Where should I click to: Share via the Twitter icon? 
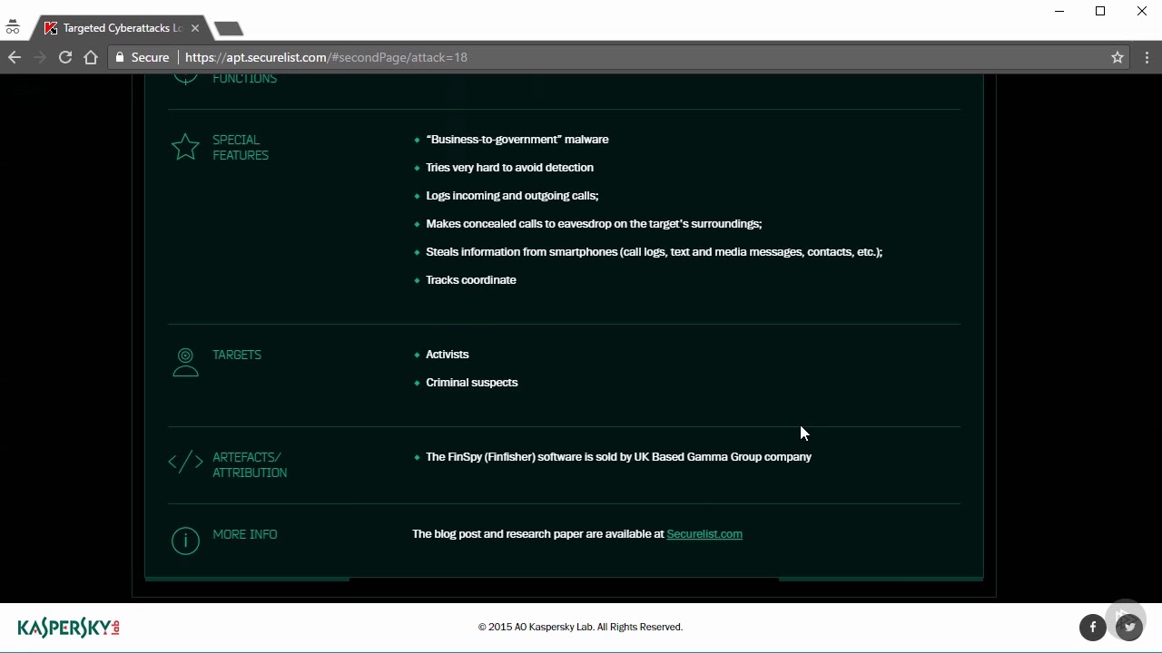(1129, 627)
